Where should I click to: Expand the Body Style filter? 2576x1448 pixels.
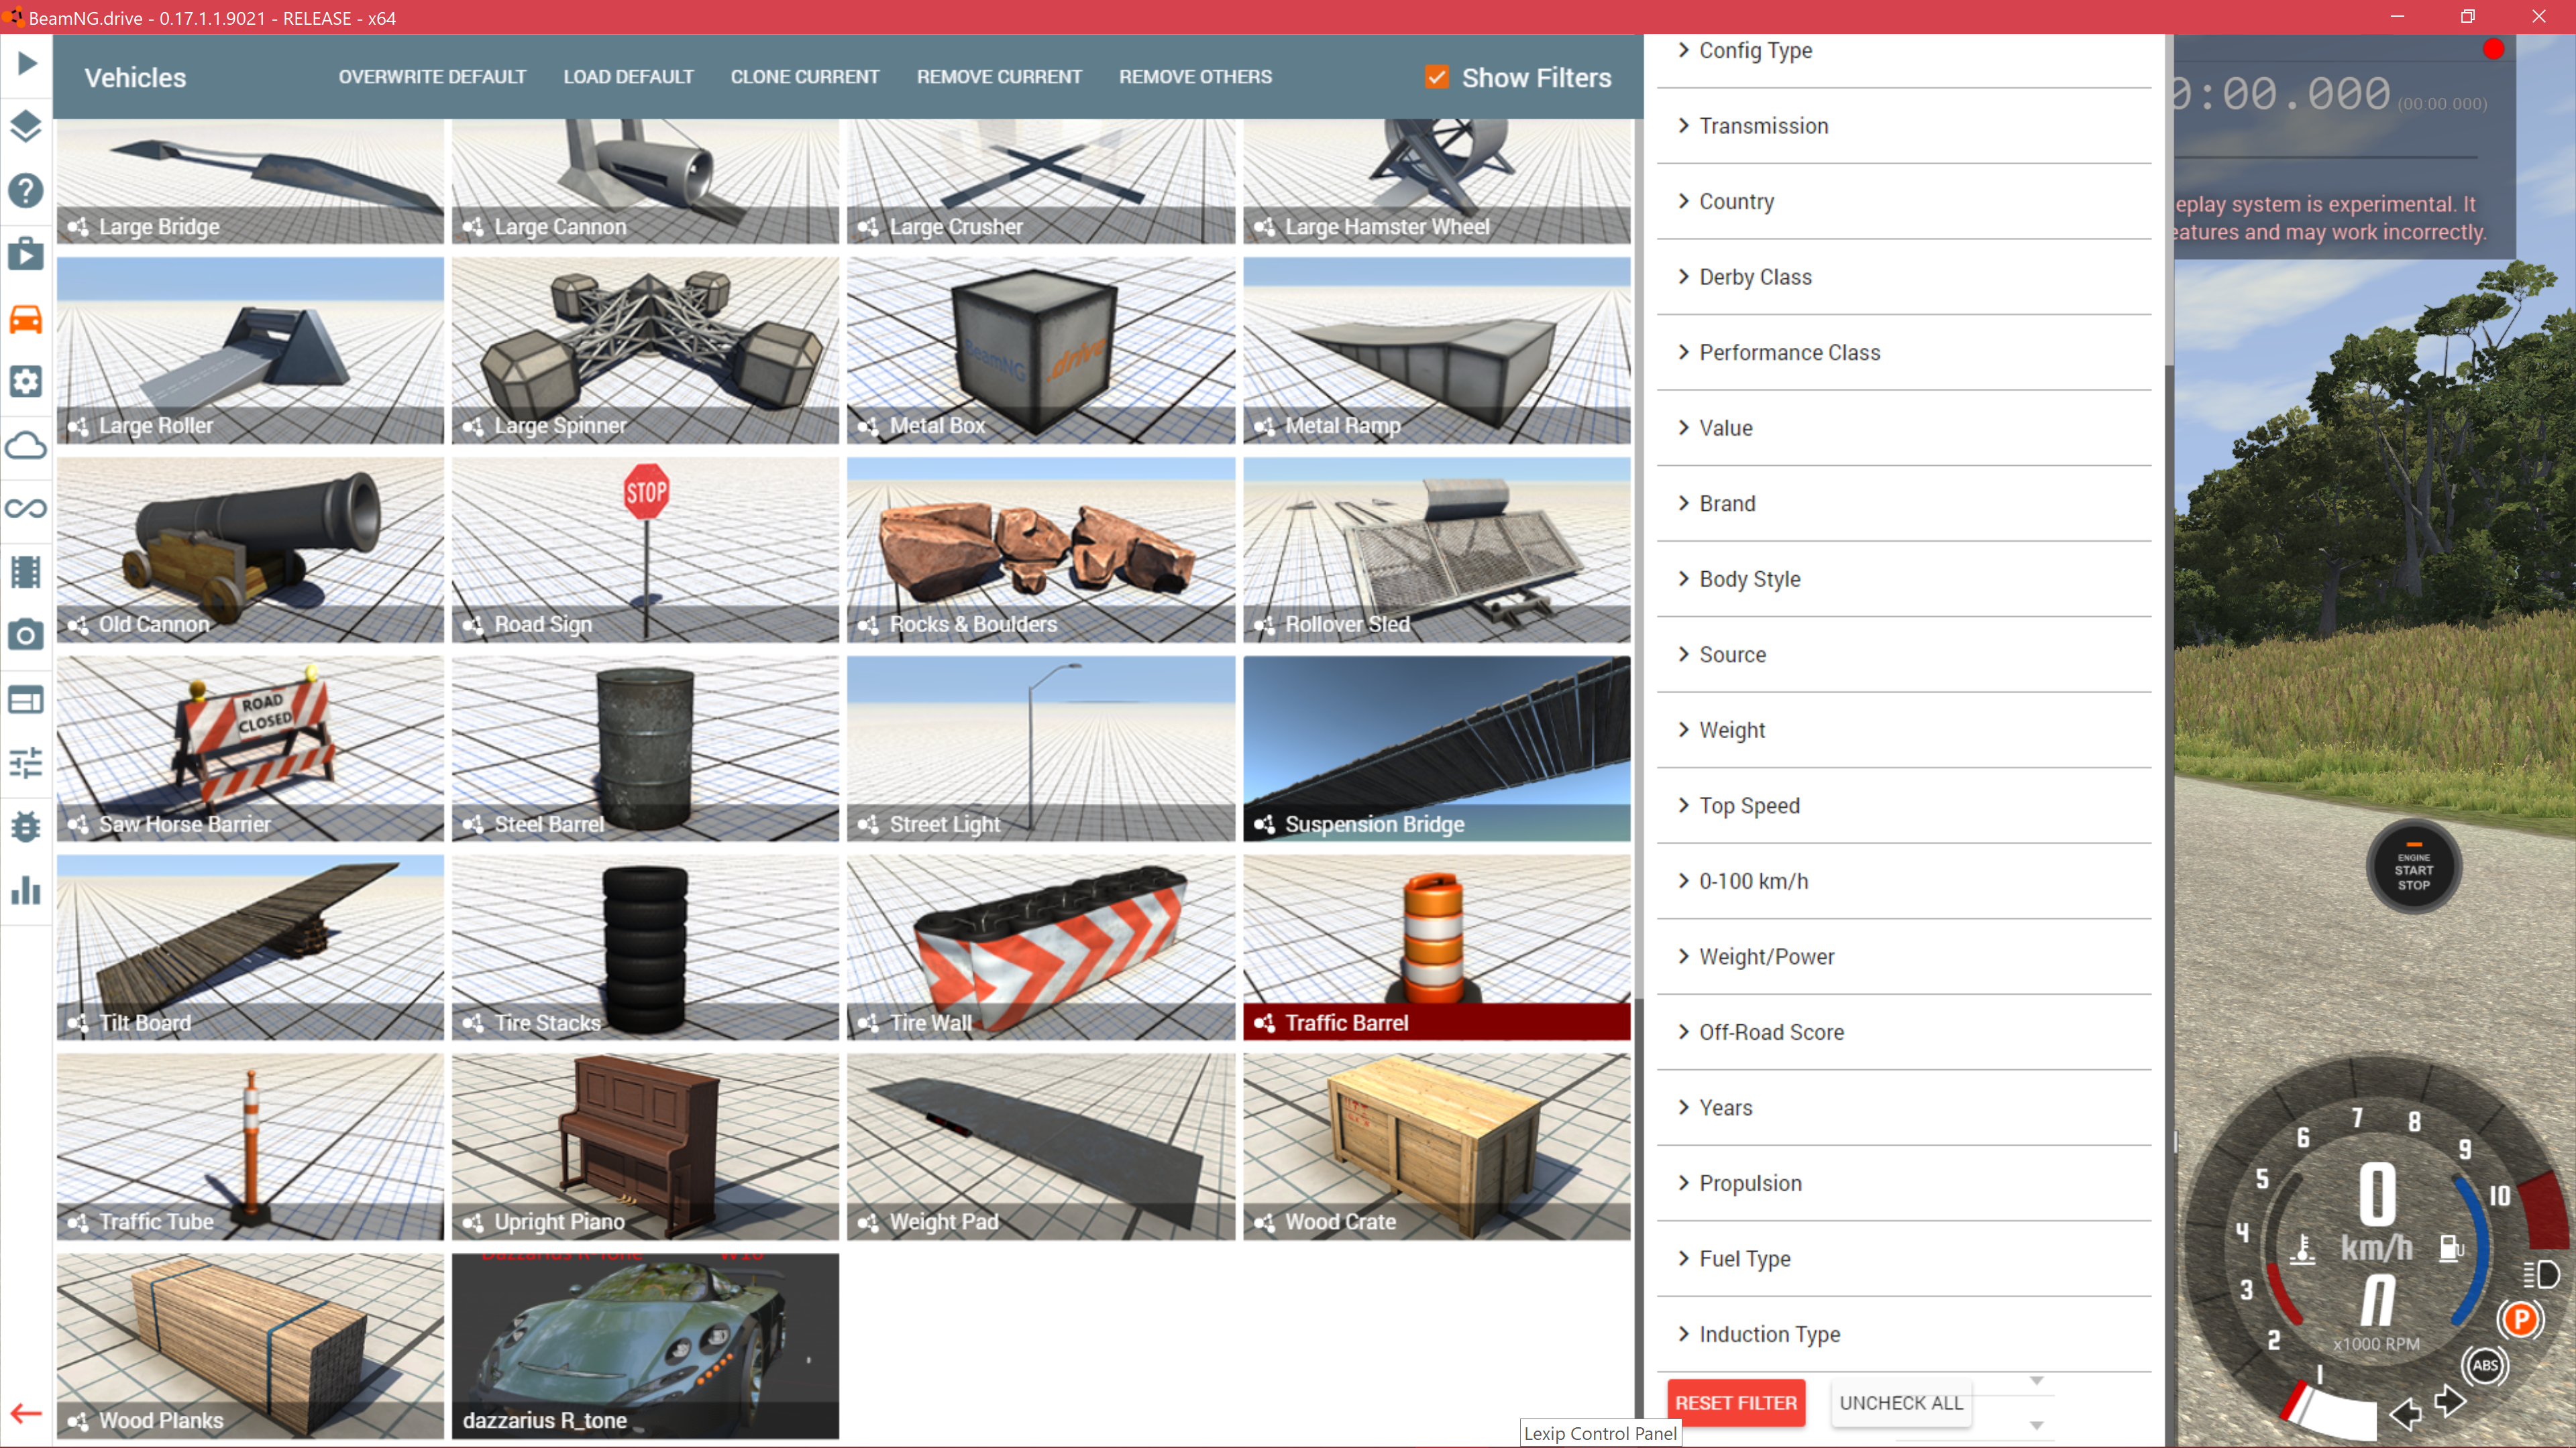click(1904, 580)
